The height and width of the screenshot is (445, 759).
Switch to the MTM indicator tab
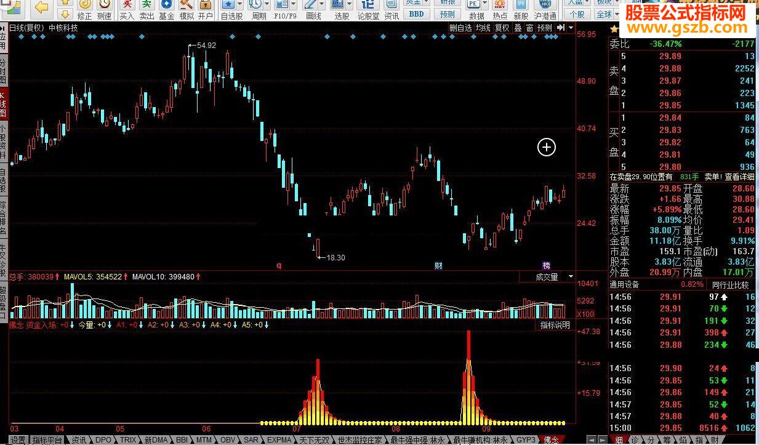(x=204, y=440)
